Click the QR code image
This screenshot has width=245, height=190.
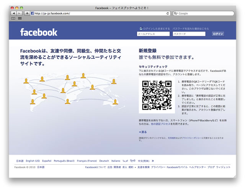click(x=157, y=95)
